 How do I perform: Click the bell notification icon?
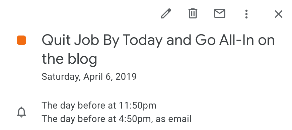[x=21, y=112]
